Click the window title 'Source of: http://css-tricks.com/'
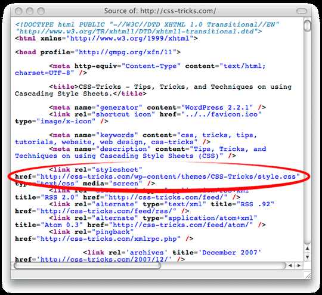This screenshot has height=295, width=322. tap(160, 11)
